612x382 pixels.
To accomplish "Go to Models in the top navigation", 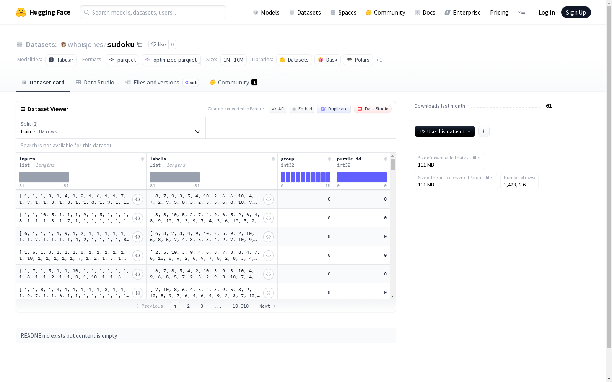I will 266,12.
